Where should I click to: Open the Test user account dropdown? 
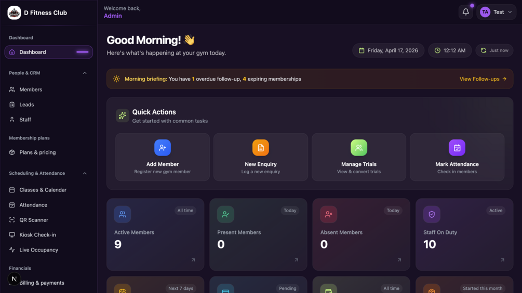[496, 12]
